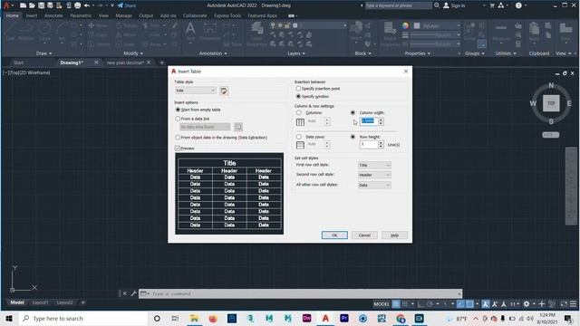Viewport: 580px width, 326px height.
Task: Open First row cell style dropdown
Action: pos(374,165)
